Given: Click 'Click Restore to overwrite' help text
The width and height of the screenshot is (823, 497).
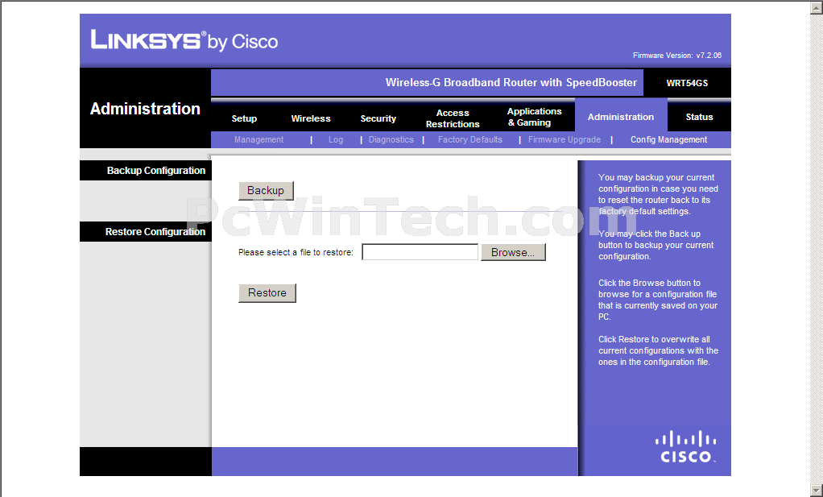Looking at the screenshot, I should 658,350.
